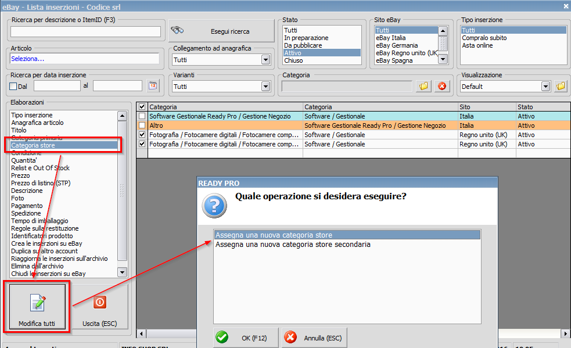Click the Modifica tutti button label
This screenshot has width=571, height=348.
click(x=37, y=324)
